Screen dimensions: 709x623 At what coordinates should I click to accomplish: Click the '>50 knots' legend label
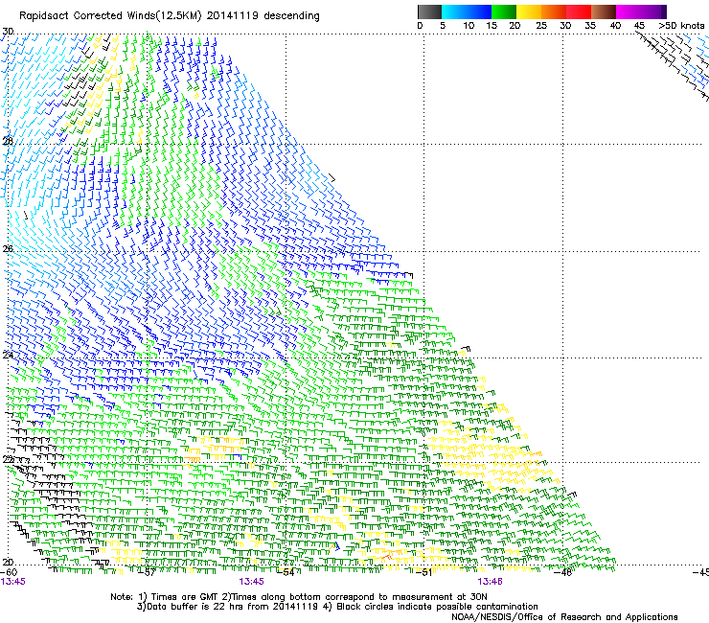click(x=681, y=26)
